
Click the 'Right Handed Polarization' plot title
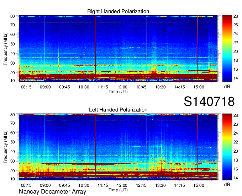point(118,11)
